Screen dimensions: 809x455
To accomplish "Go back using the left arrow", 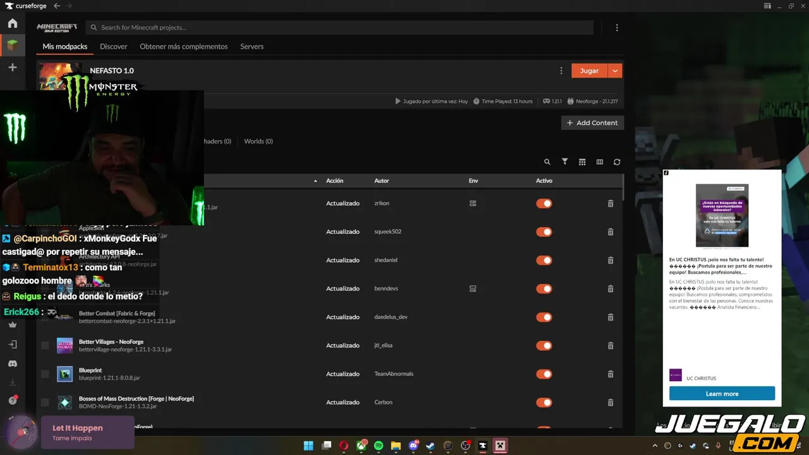I will click(x=57, y=6).
